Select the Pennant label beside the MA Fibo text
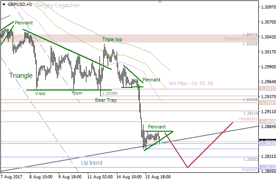The width and height of the screenshot is (276, 181). point(151,80)
